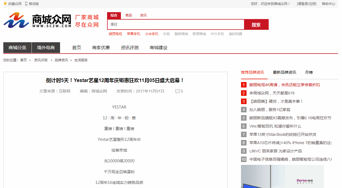Go to 首页 in navigation bar
The width and height of the screenshot is (342, 188).
click(77, 48)
